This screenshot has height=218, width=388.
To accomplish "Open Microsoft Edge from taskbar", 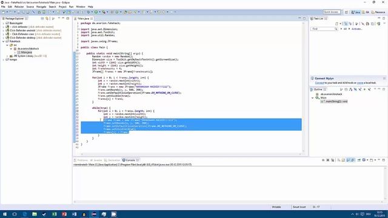I will point(25,214).
